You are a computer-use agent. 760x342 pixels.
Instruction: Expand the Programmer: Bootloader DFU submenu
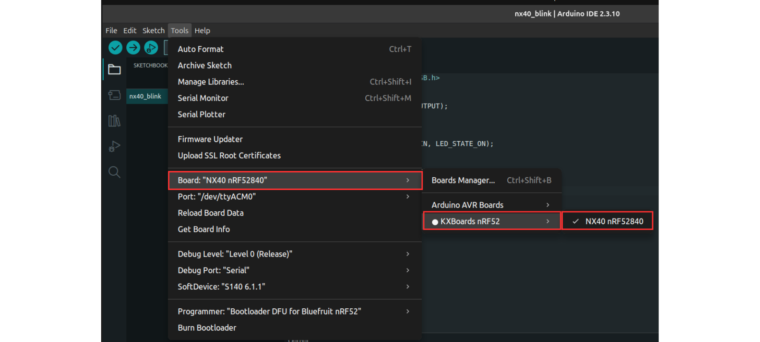295,312
